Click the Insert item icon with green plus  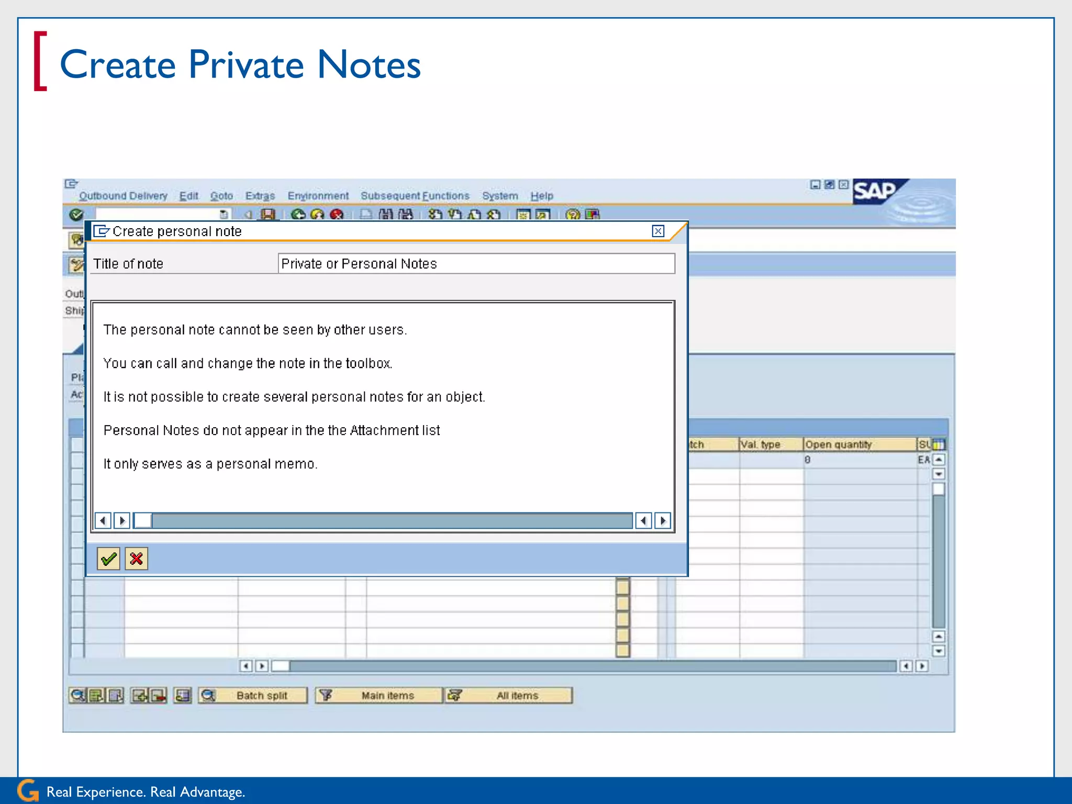pyautogui.click(x=140, y=696)
